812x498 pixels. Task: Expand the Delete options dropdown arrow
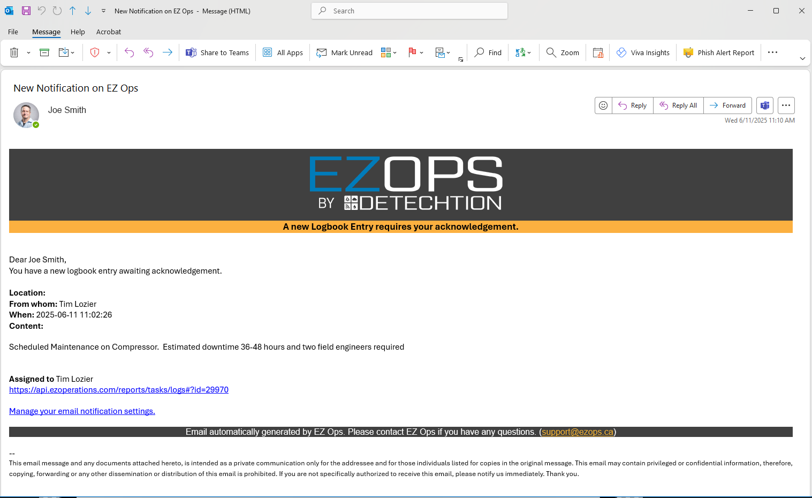coord(28,52)
